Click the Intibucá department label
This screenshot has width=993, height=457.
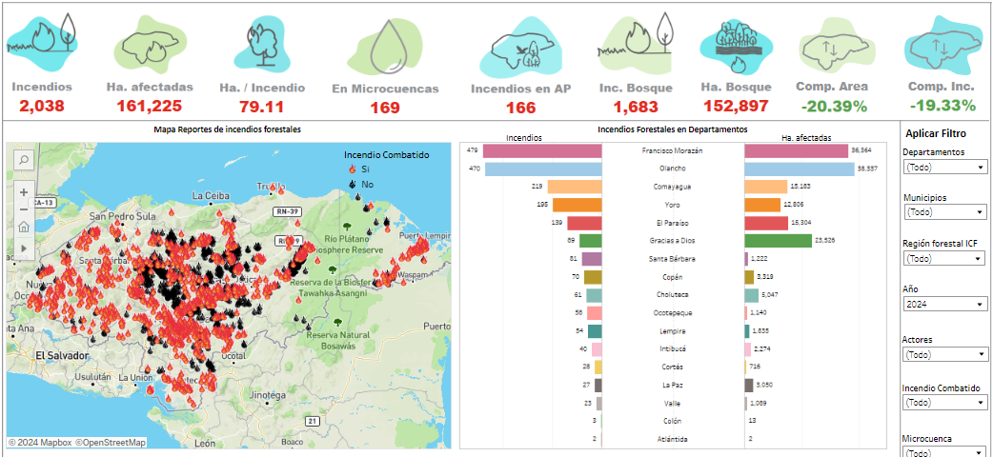point(673,348)
